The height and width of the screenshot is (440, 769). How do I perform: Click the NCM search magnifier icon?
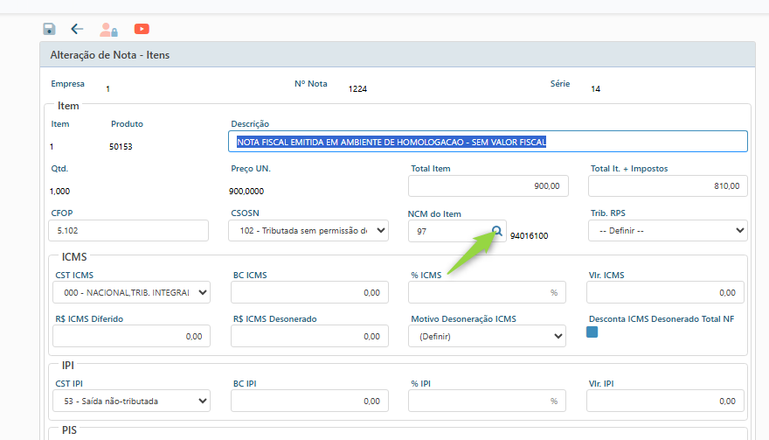click(496, 231)
